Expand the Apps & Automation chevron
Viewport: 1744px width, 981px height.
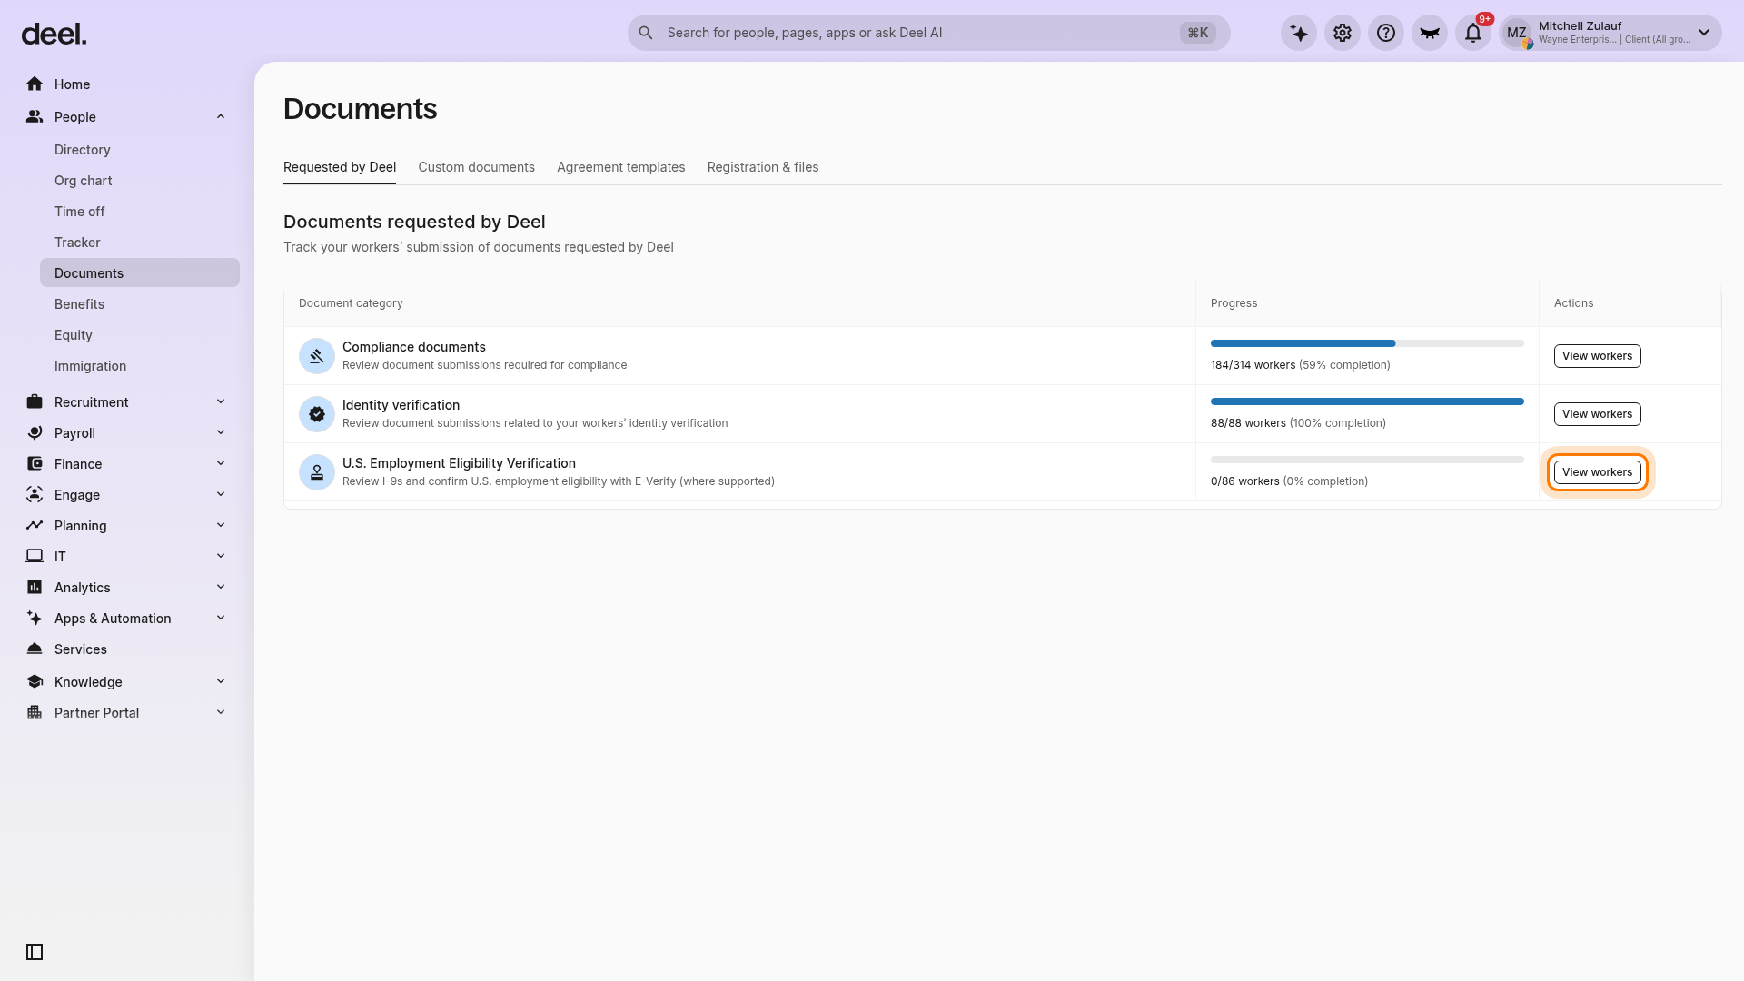(x=221, y=618)
